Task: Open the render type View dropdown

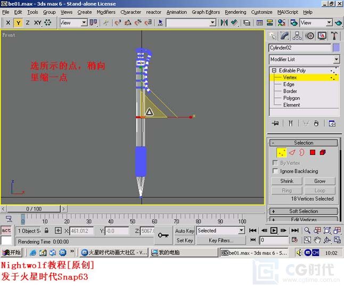Action: pyautogui.click(x=316, y=22)
